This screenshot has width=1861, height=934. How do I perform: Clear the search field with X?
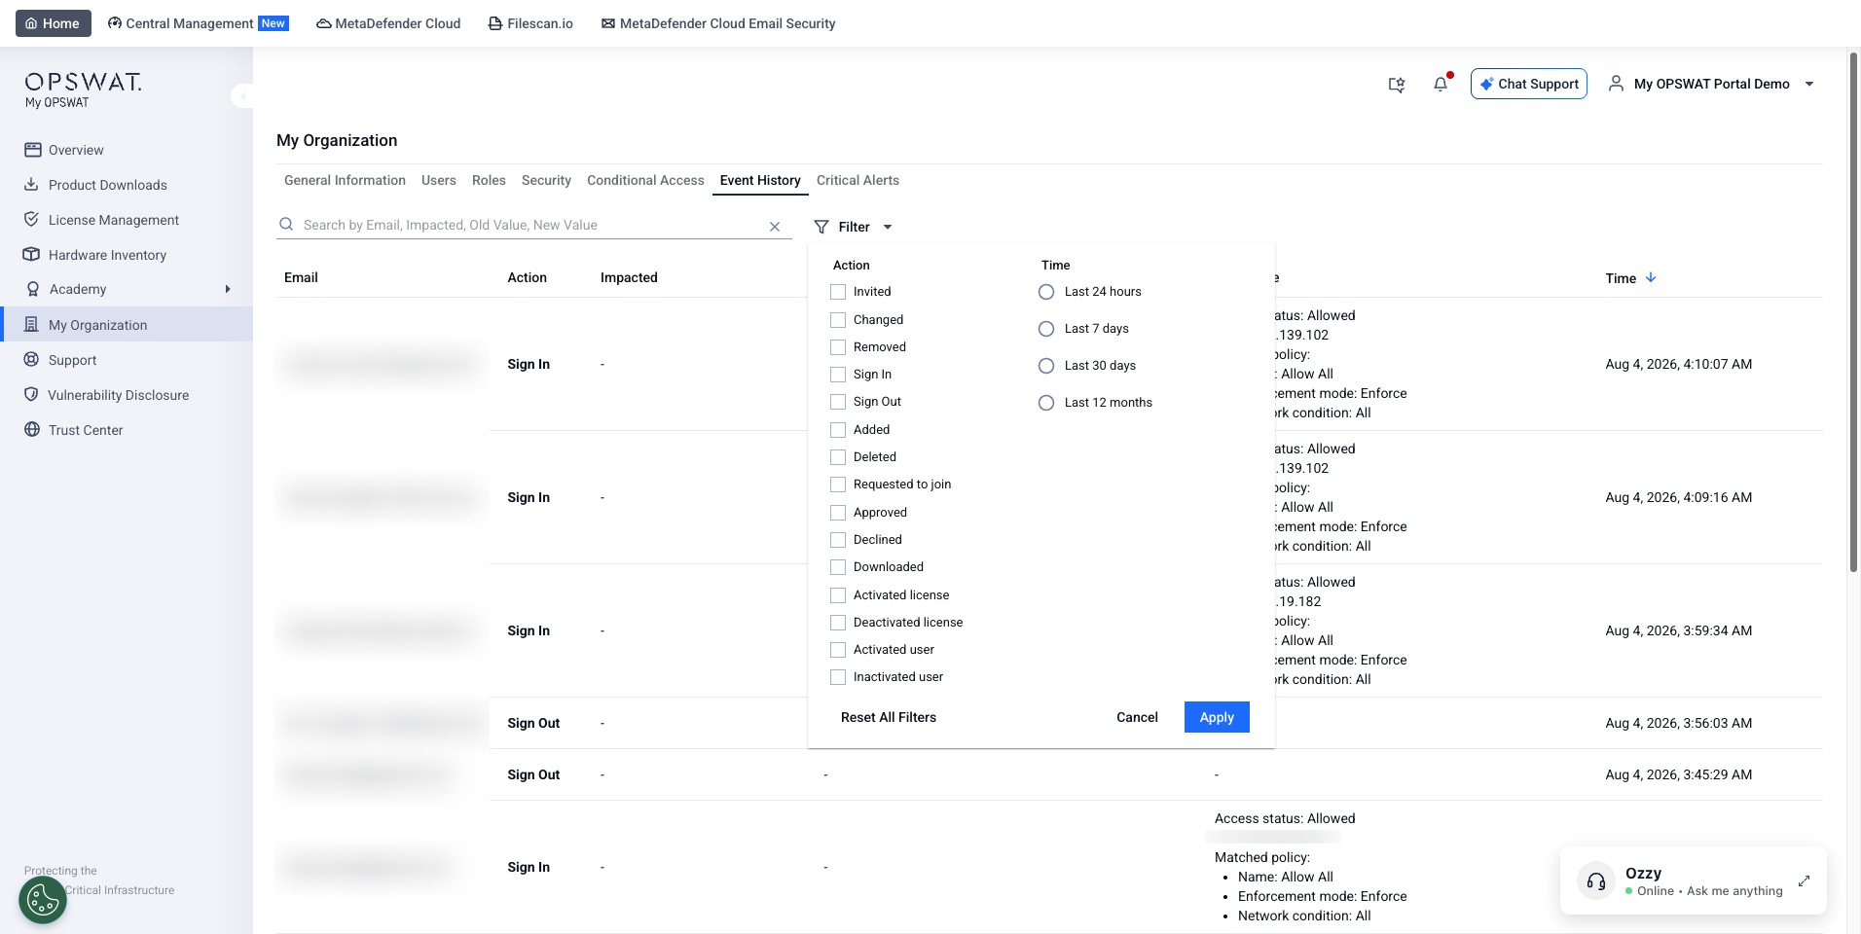tap(775, 227)
